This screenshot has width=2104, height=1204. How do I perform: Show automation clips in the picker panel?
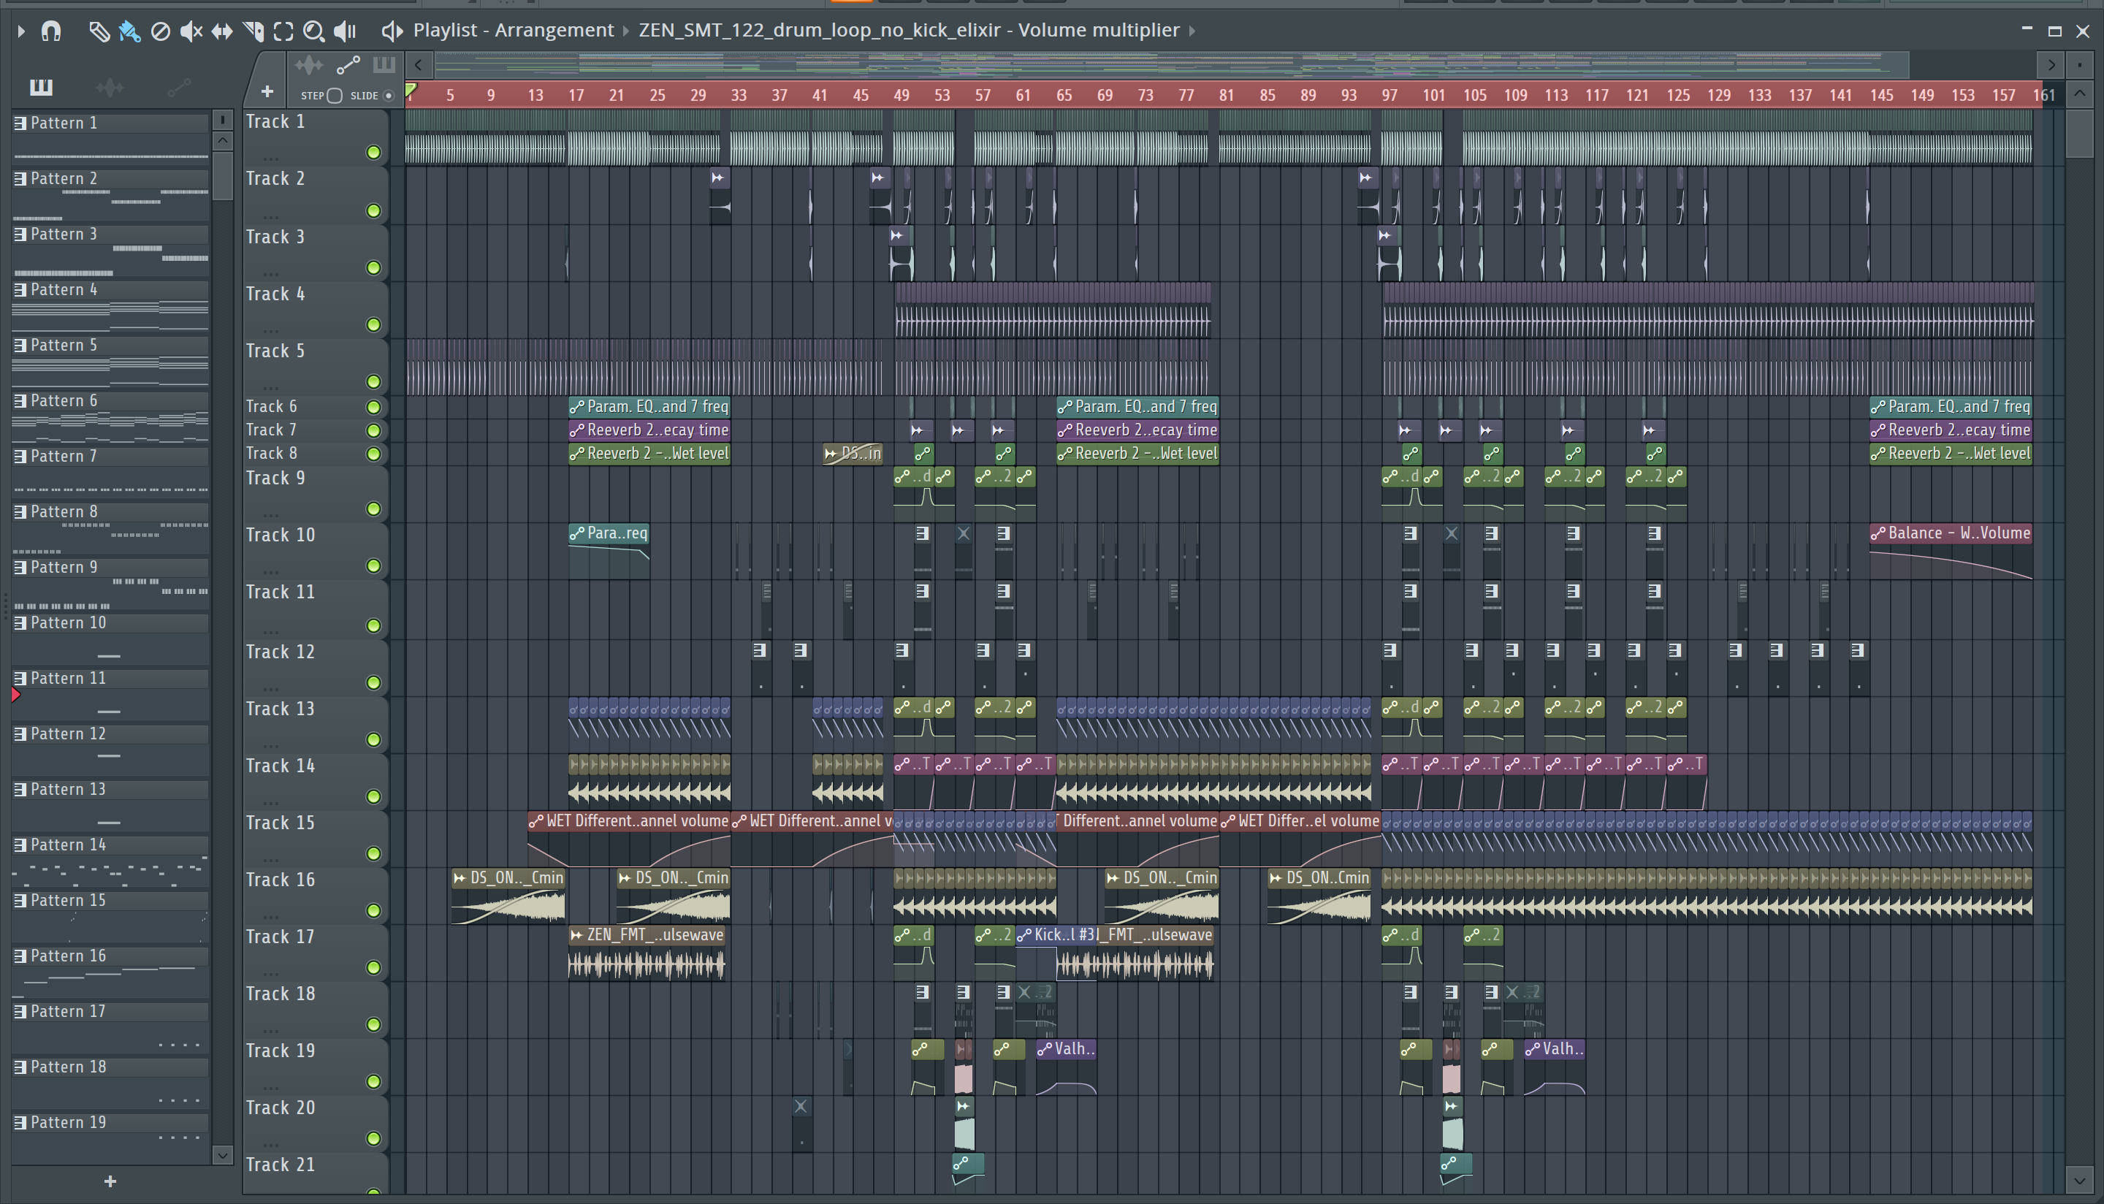click(x=180, y=86)
